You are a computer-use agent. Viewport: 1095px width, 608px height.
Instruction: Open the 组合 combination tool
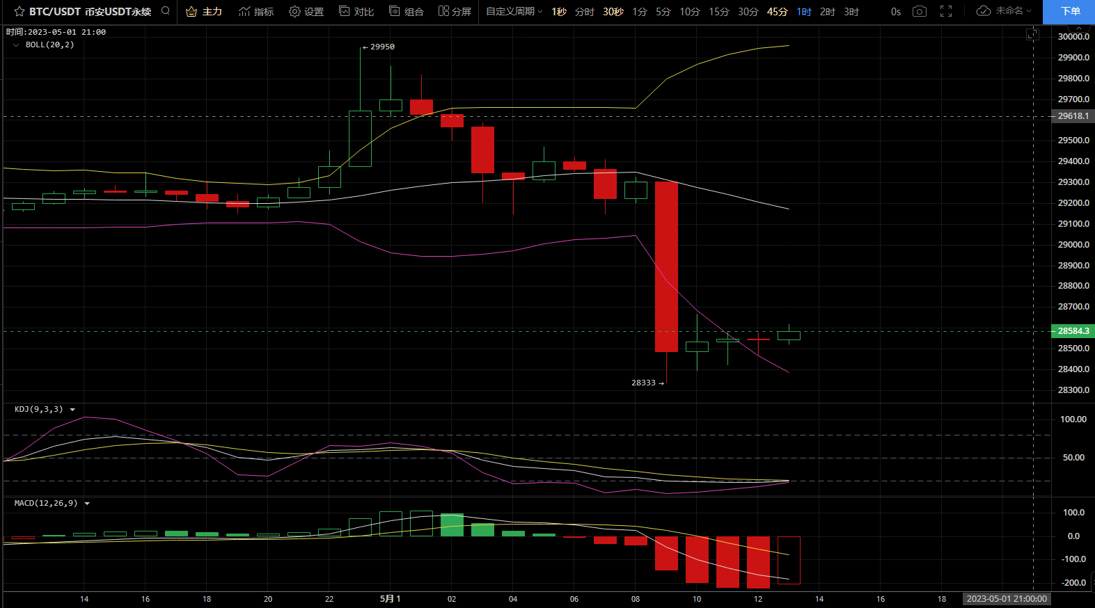[407, 11]
